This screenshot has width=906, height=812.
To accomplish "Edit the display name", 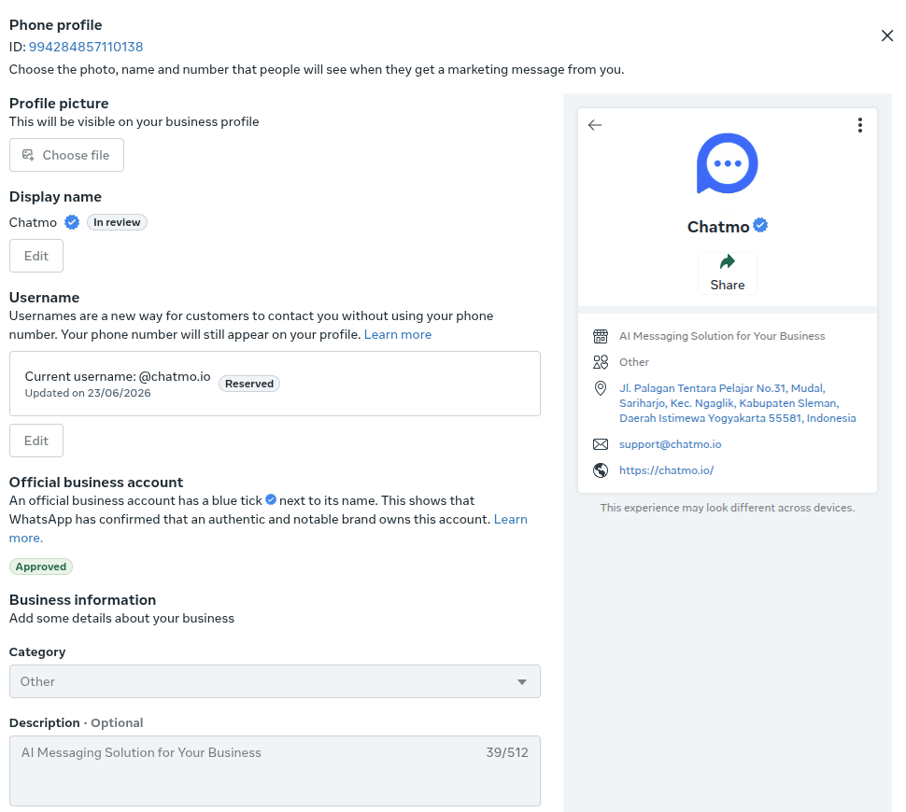I will coord(36,256).
